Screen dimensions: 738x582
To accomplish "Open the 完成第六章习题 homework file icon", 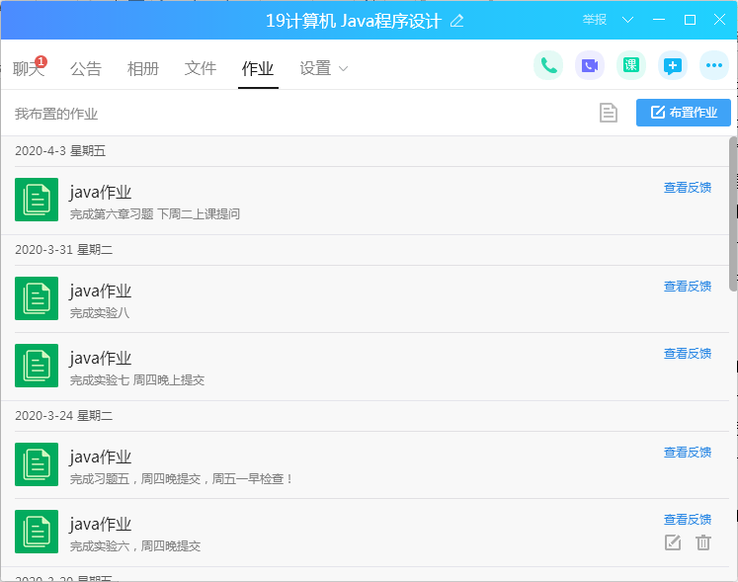I will (x=37, y=201).
